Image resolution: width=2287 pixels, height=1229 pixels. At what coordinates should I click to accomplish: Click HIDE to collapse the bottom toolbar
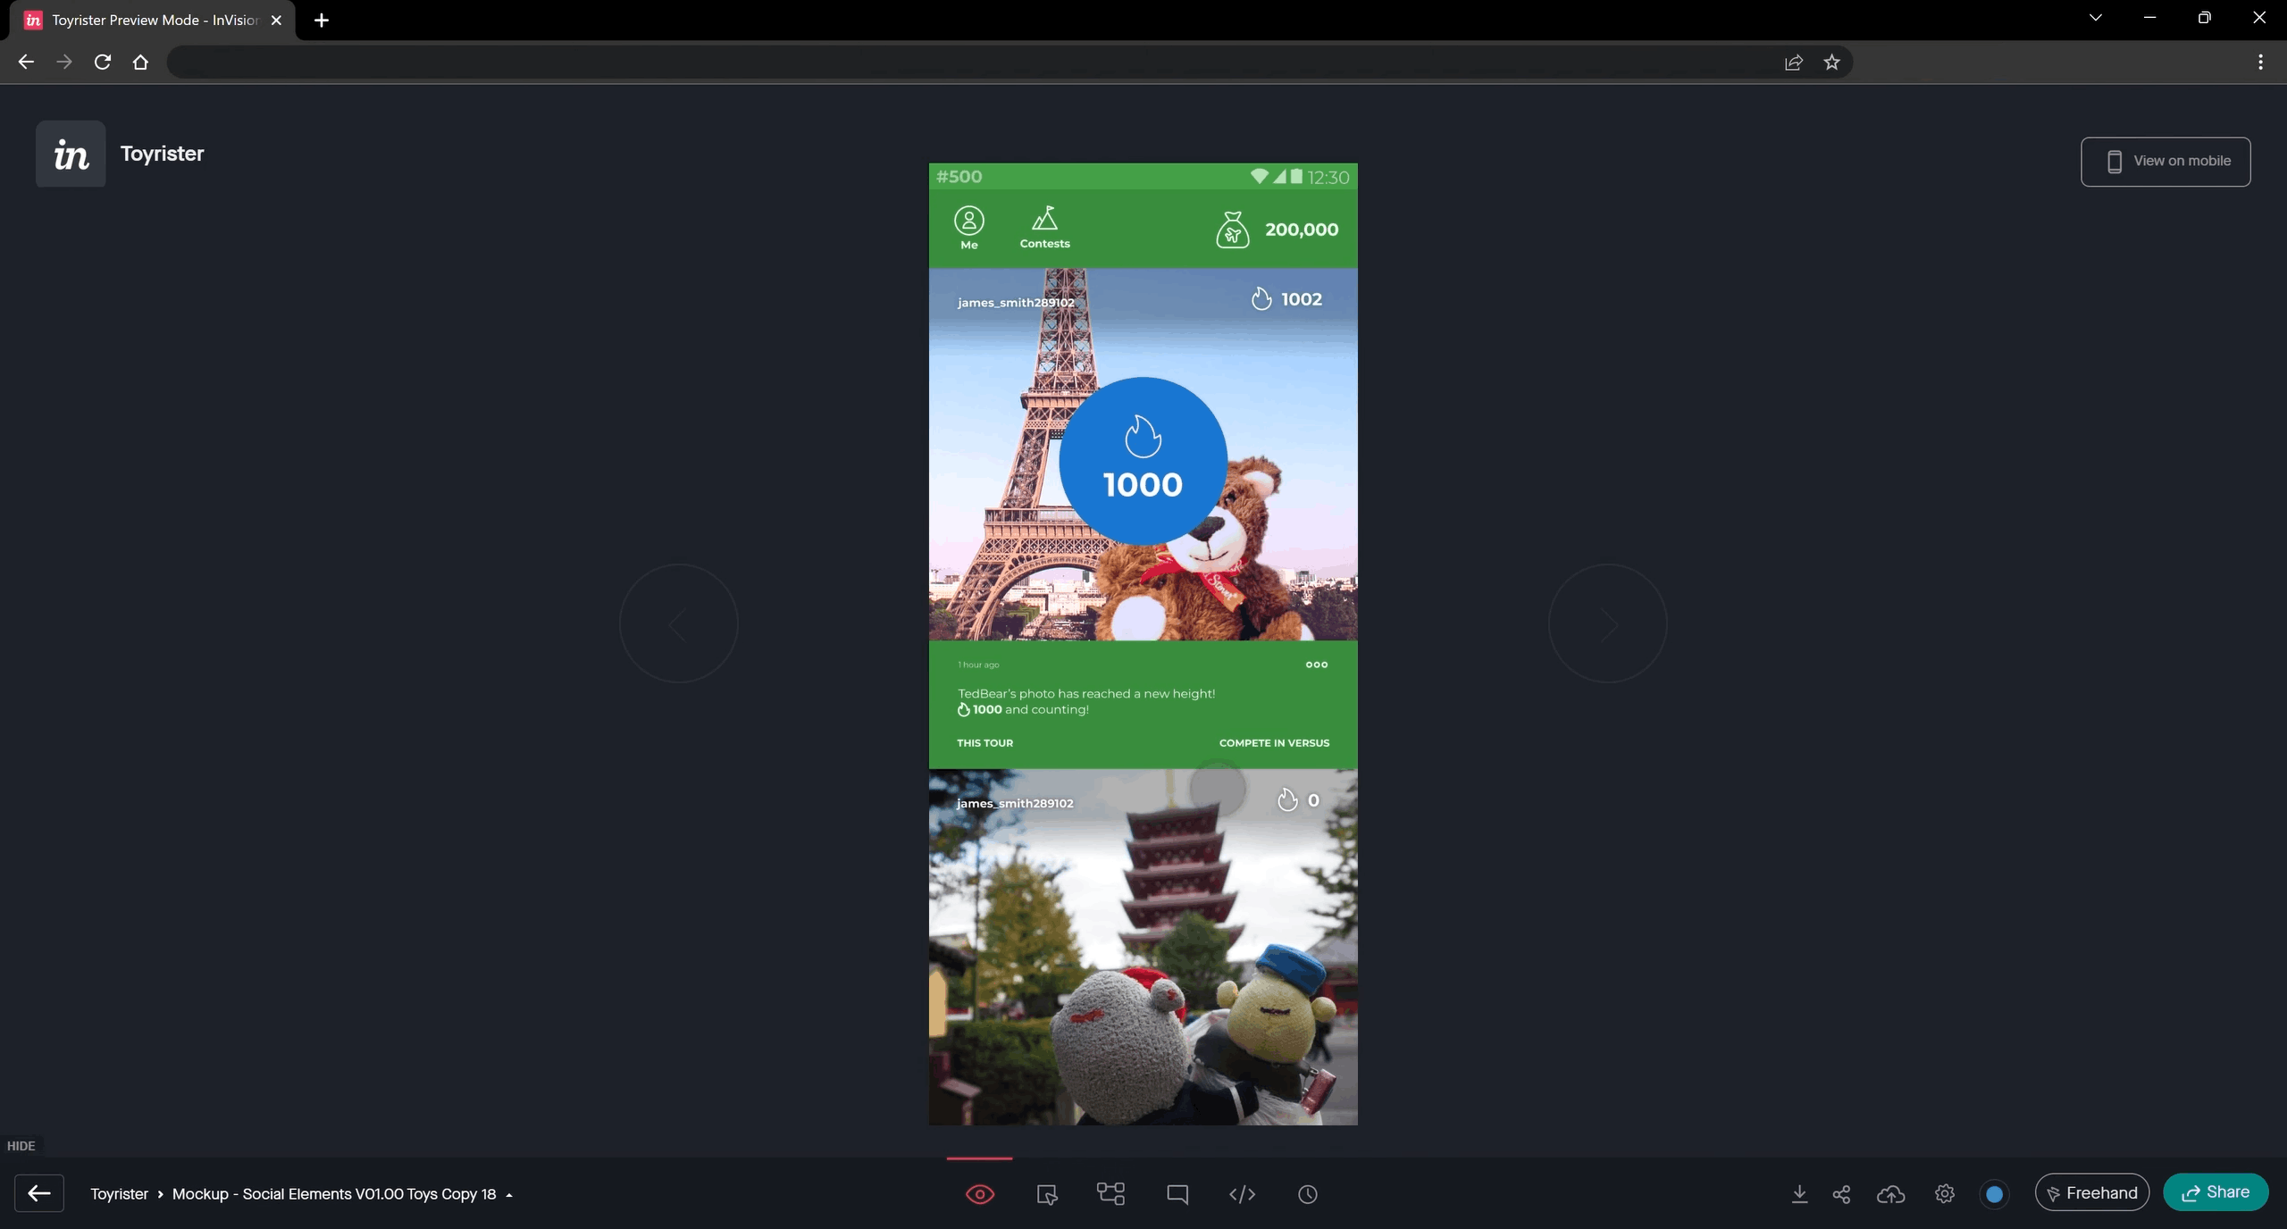pos(21,1146)
